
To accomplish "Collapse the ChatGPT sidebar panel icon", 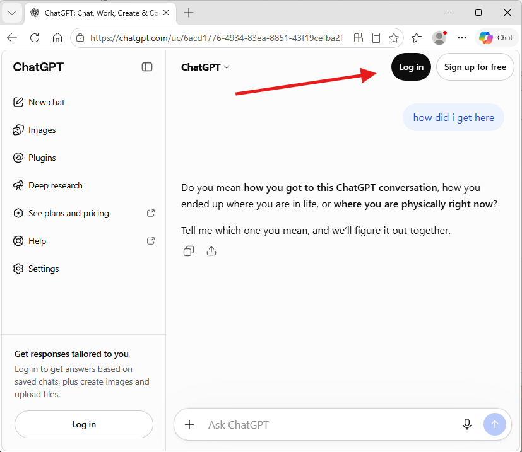I will (147, 67).
